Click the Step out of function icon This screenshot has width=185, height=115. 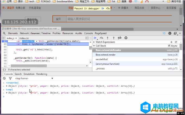(x=114, y=38)
